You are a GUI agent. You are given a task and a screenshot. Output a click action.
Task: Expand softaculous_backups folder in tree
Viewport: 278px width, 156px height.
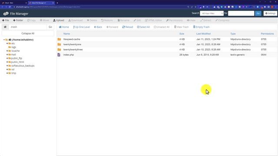coord(7,66)
